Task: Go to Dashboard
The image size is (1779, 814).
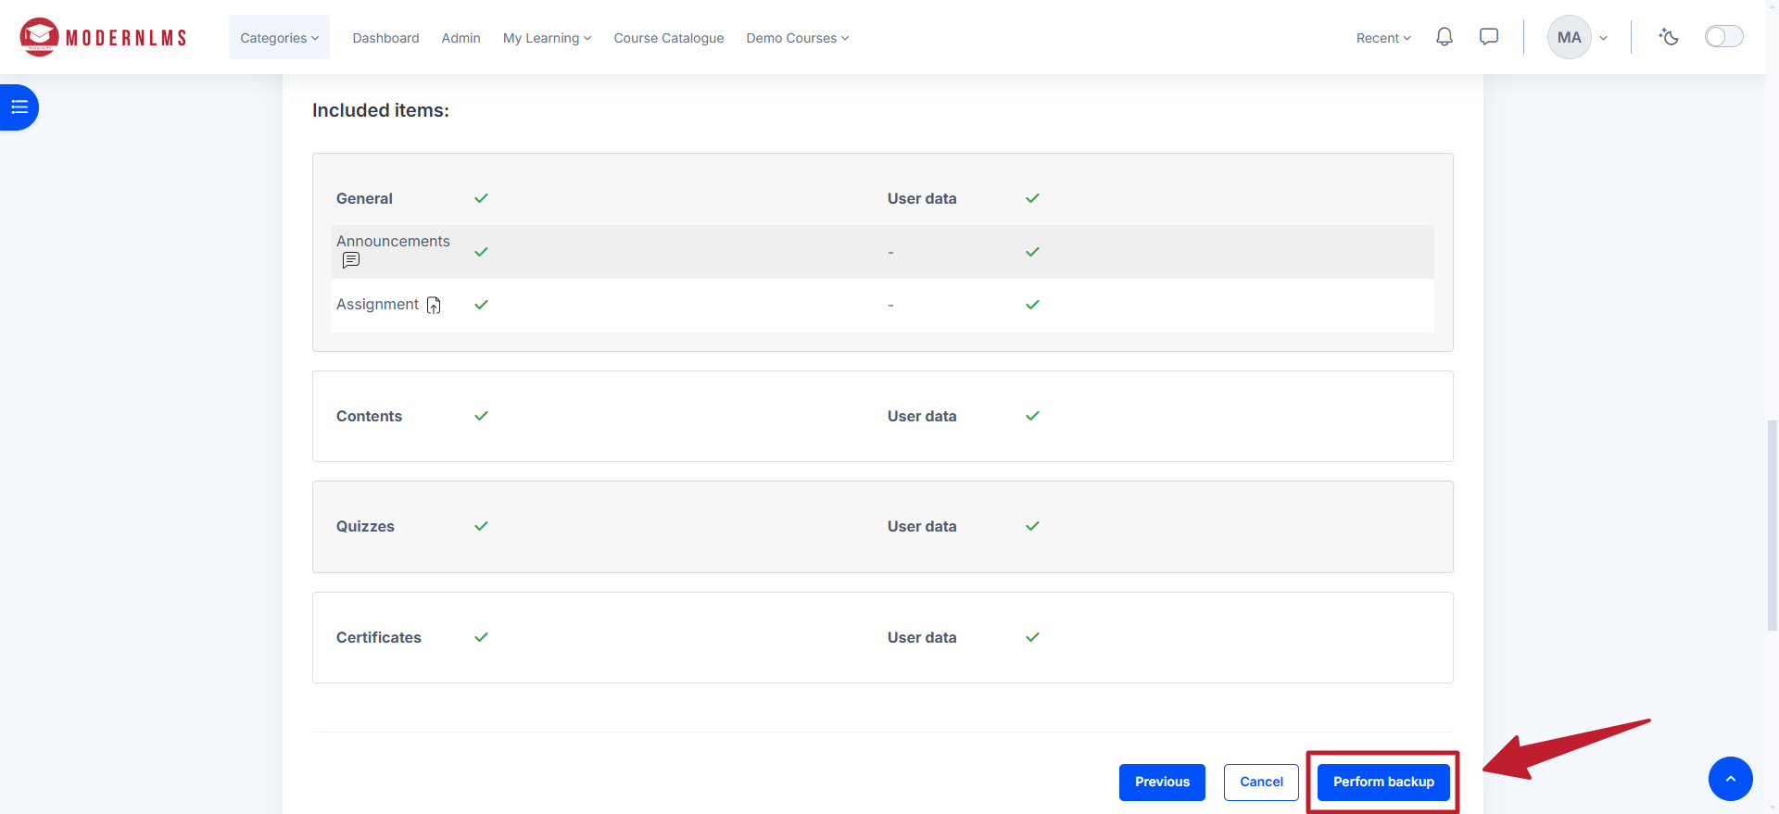Action: tap(385, 38)
